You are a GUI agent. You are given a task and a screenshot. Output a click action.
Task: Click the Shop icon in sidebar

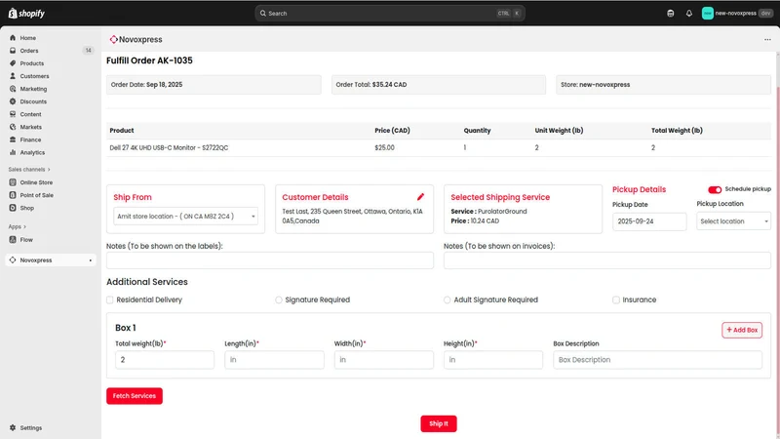click(x=13, y=208)
